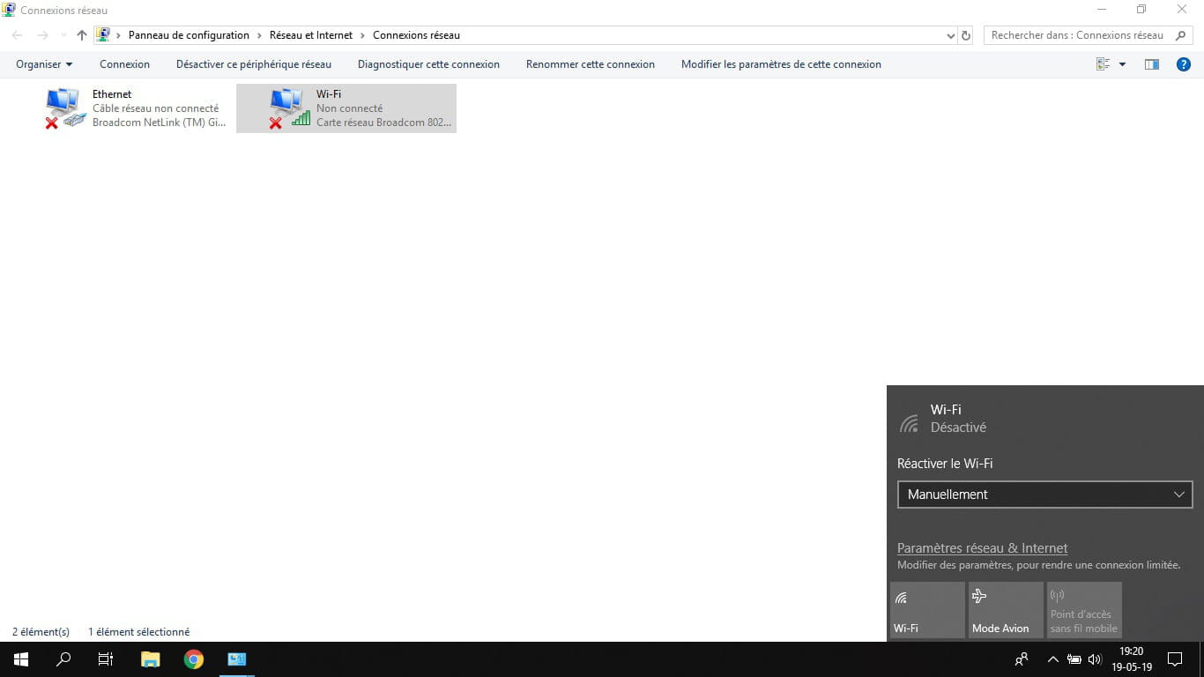Expand the address bar history dropdown
This screenshot has width=1204, height=677.
click(950, 35)
